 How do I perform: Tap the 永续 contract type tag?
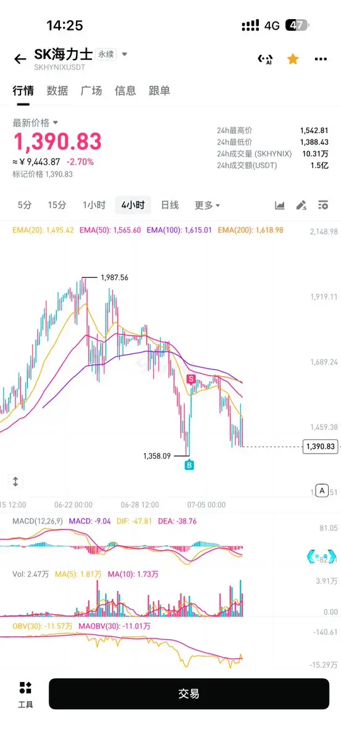tap(106, 54)
